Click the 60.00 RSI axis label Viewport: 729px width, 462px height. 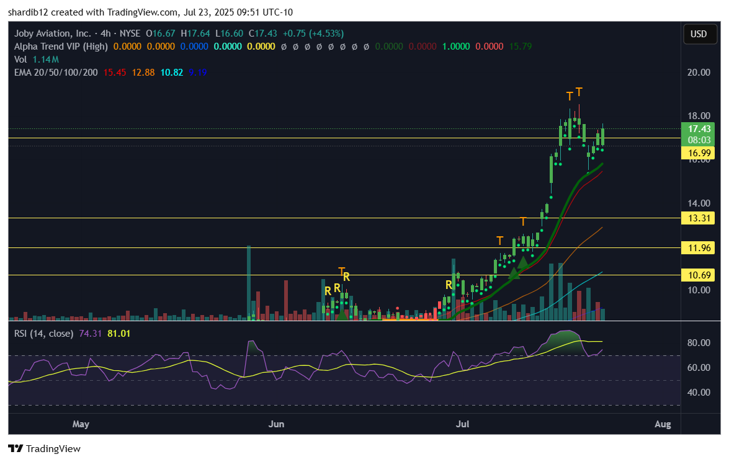tap(699, 368)
